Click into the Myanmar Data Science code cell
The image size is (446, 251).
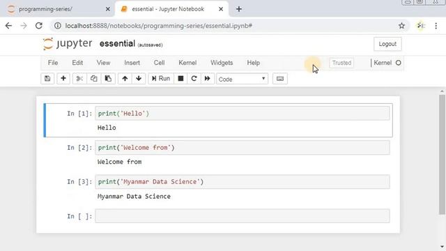point(243,181)
